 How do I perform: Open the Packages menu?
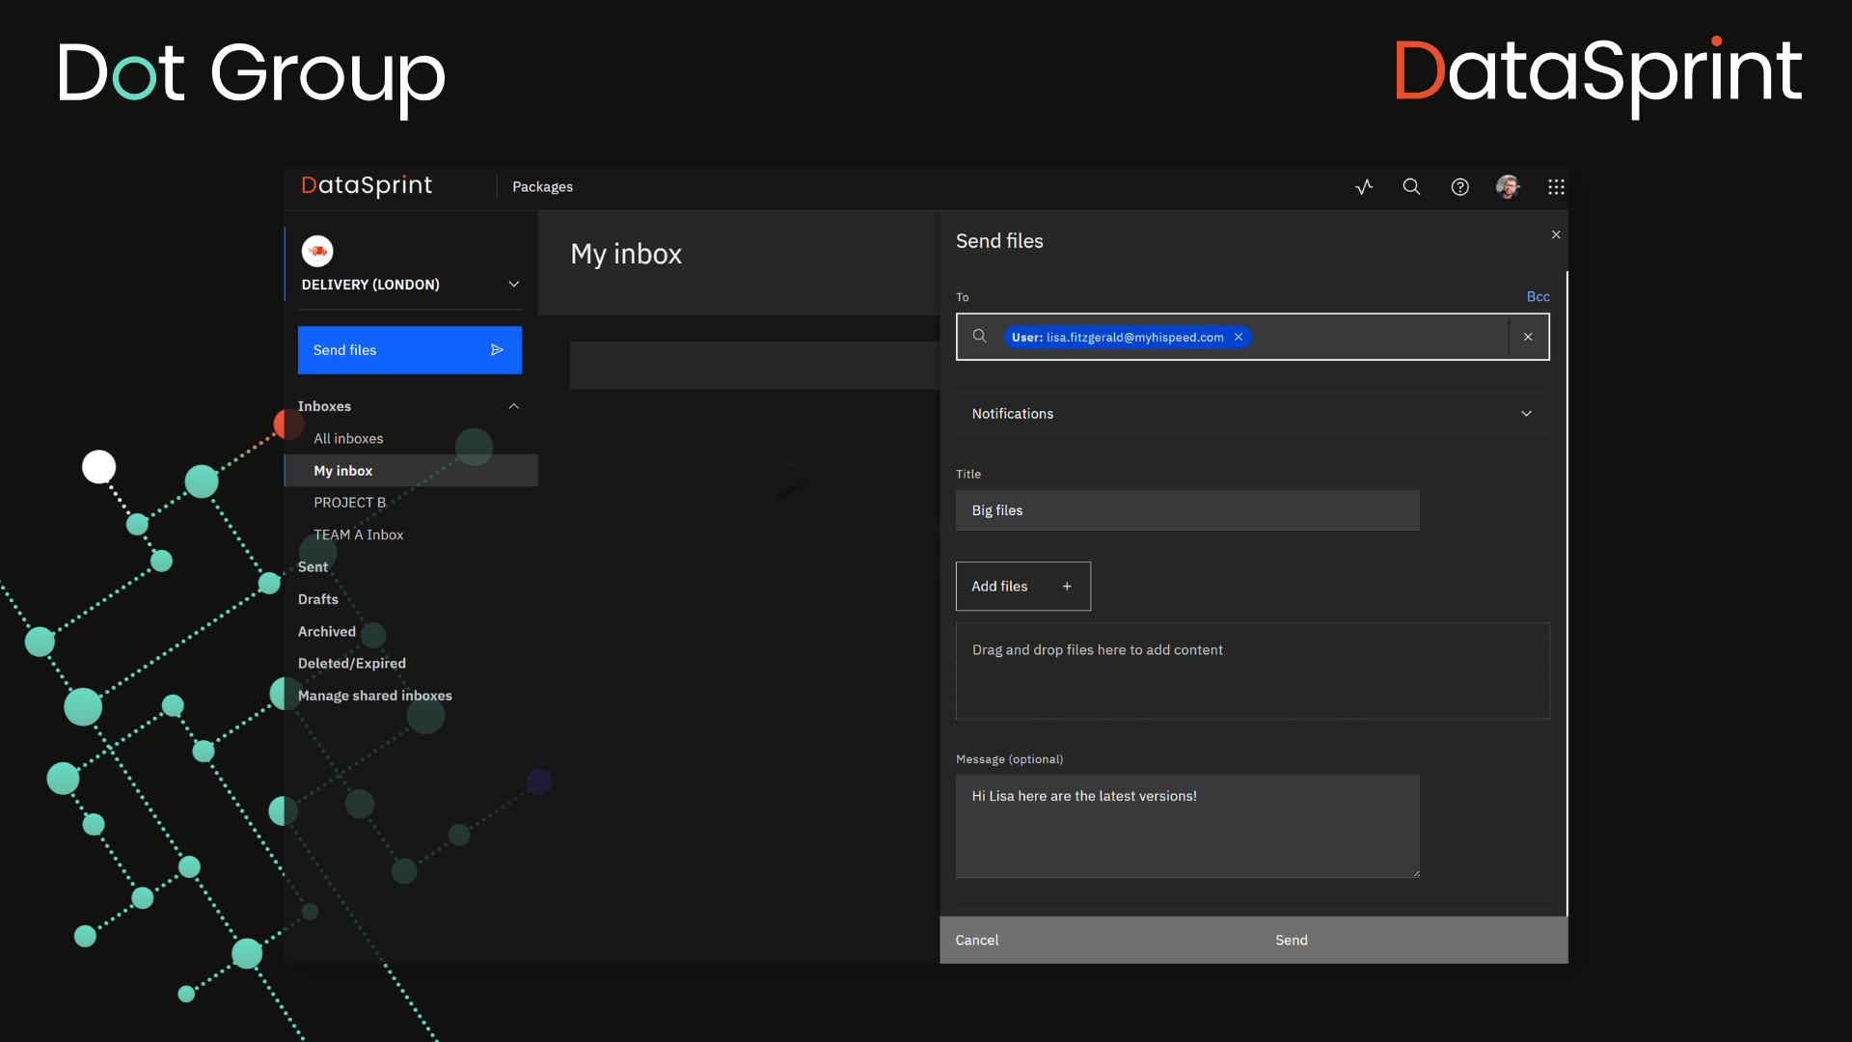click(542, 187)
